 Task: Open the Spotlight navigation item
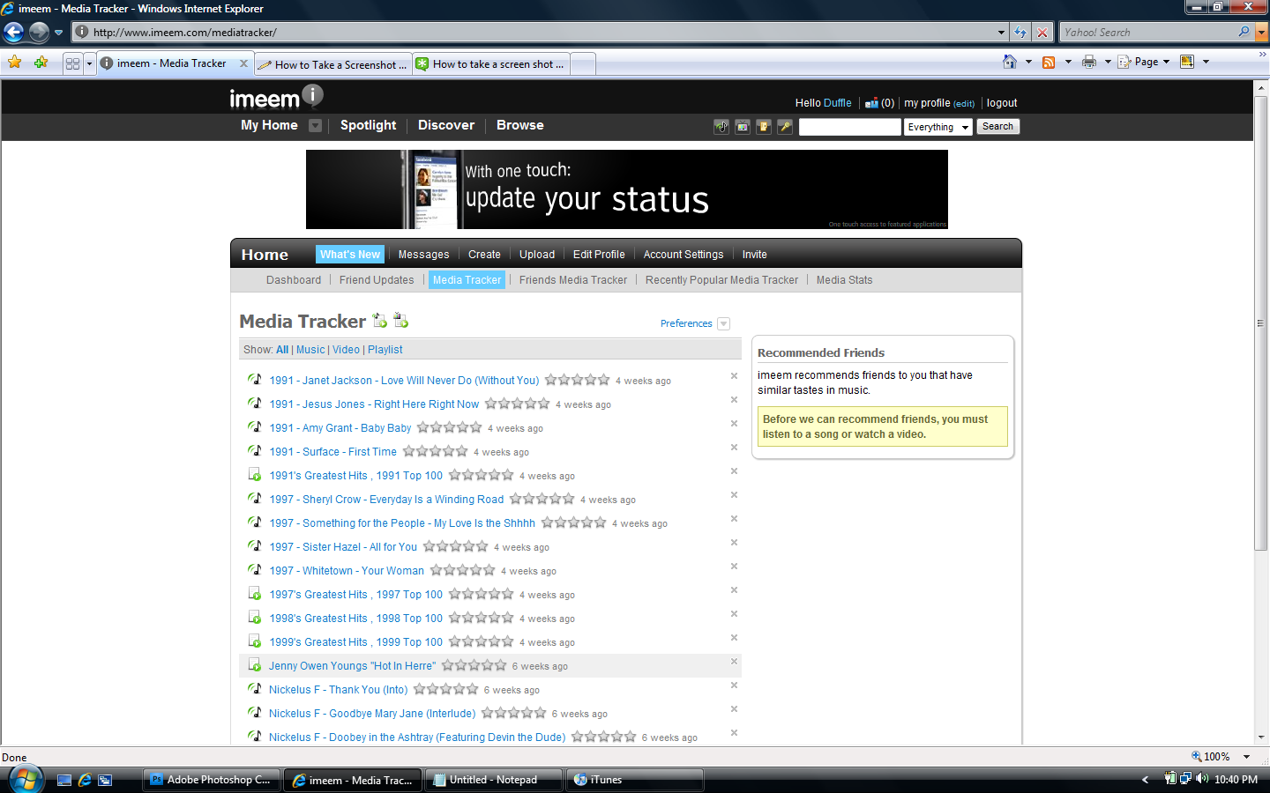tap(368, 125)
